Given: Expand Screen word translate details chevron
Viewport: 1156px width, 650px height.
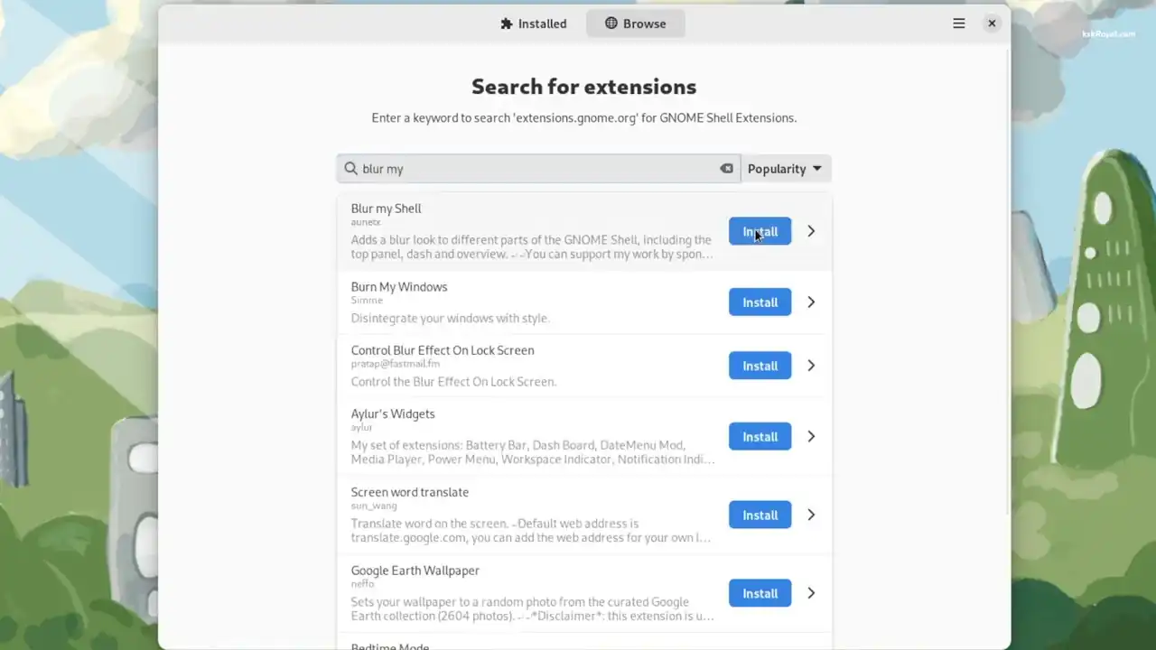Looking at the screenshot, I should (811, 515).
